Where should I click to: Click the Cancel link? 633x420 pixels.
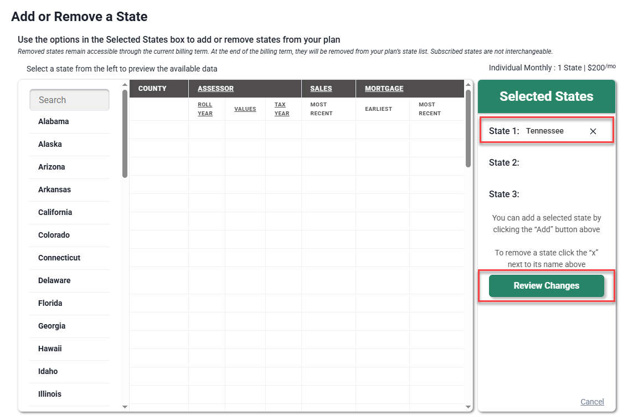tap(592, 402)
